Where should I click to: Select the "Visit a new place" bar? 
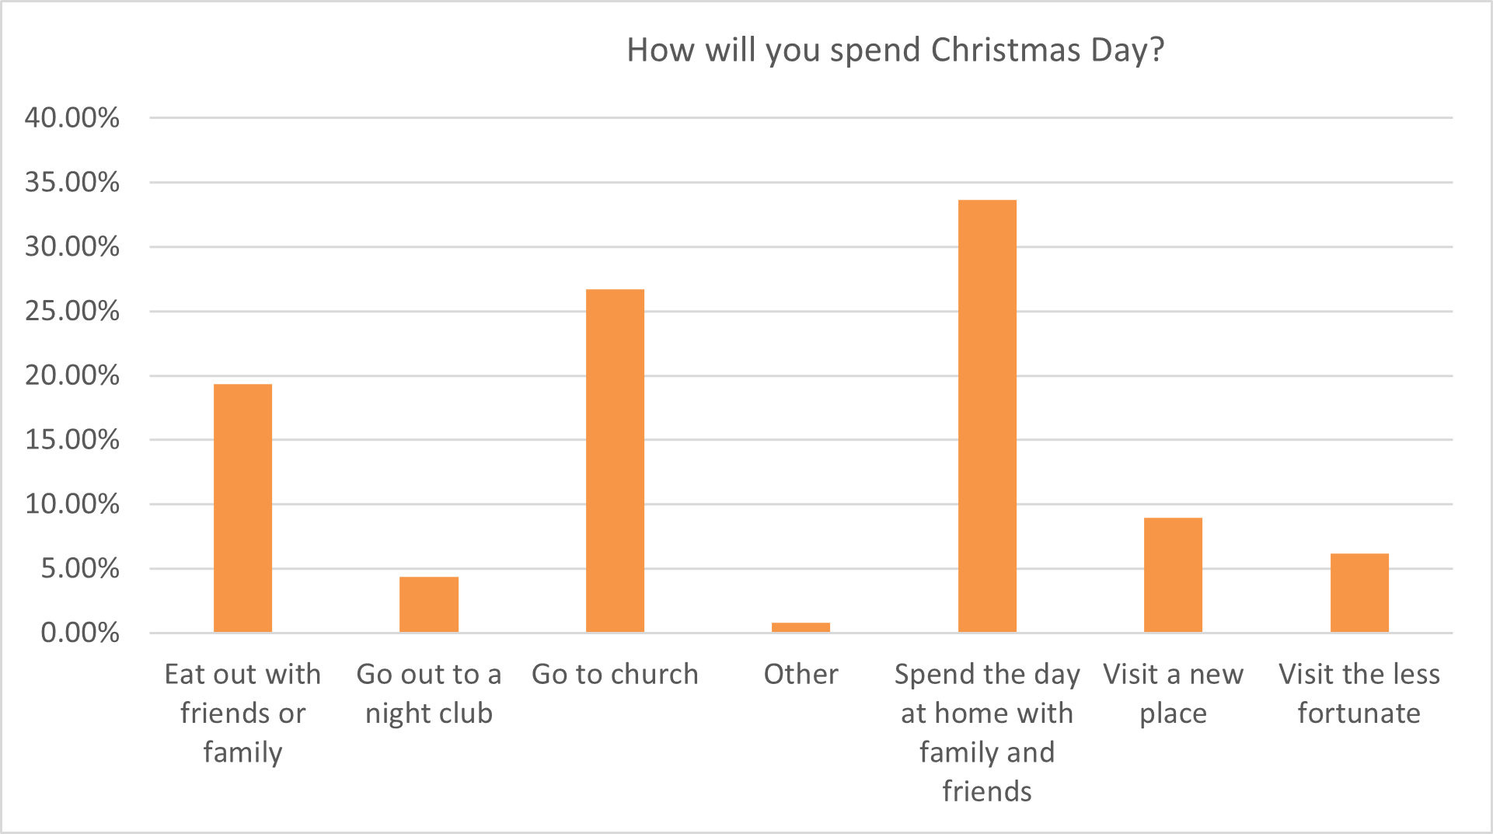click(x=1173, y=575)
